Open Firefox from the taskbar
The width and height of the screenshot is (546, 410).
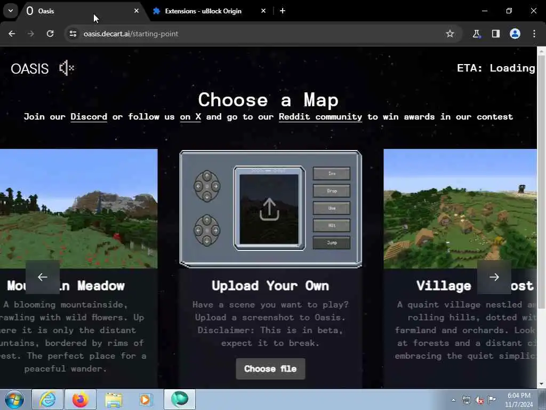(80, 399)
